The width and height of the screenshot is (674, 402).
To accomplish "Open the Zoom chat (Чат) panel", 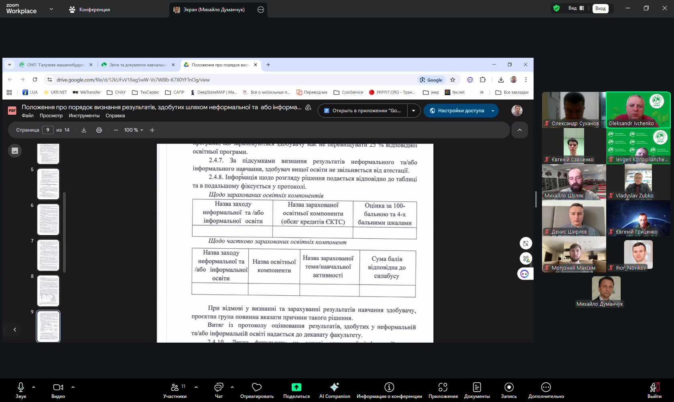I will [x=219, y=390].
